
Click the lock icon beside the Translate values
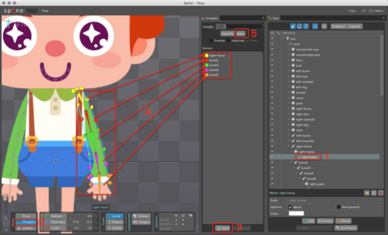pos(95,222)
